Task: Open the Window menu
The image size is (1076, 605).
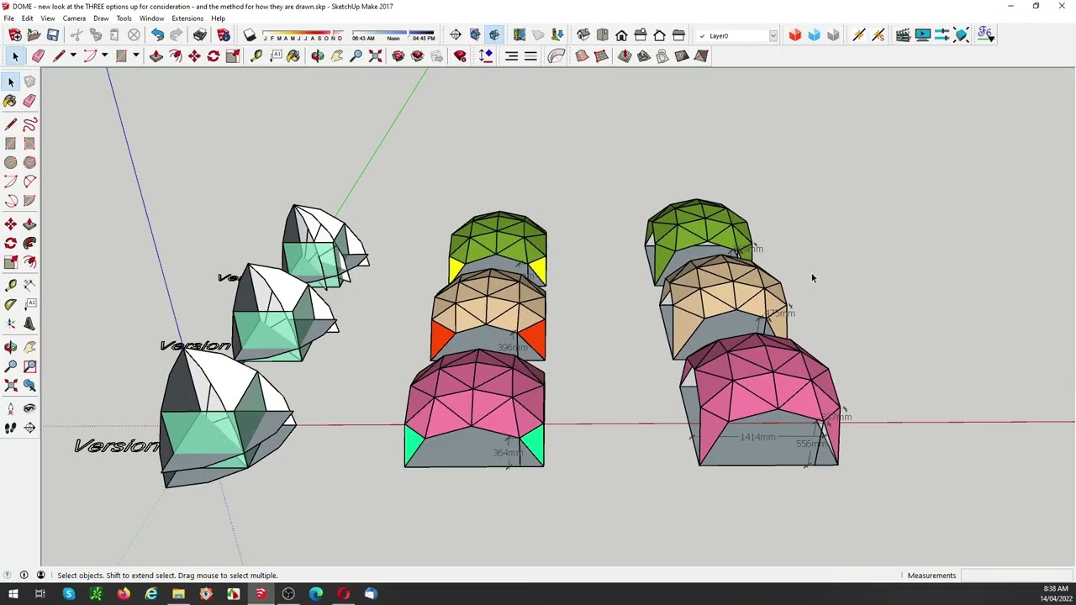Action: tap(151, 18)
